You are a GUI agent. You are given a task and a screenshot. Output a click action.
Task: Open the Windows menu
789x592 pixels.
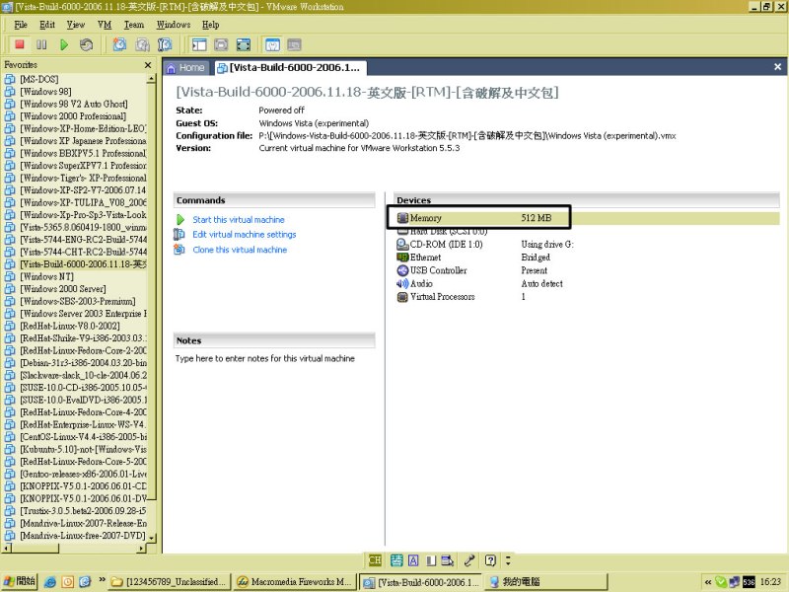click(x=174, y=25)
